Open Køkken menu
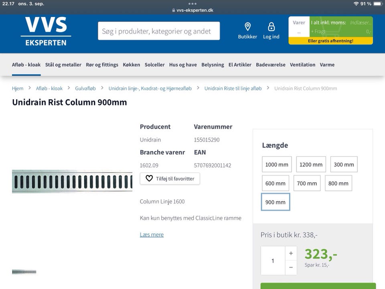 point(132,65)
